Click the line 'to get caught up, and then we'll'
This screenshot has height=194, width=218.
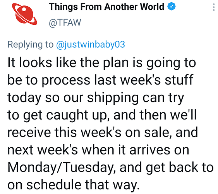[102, 115]
